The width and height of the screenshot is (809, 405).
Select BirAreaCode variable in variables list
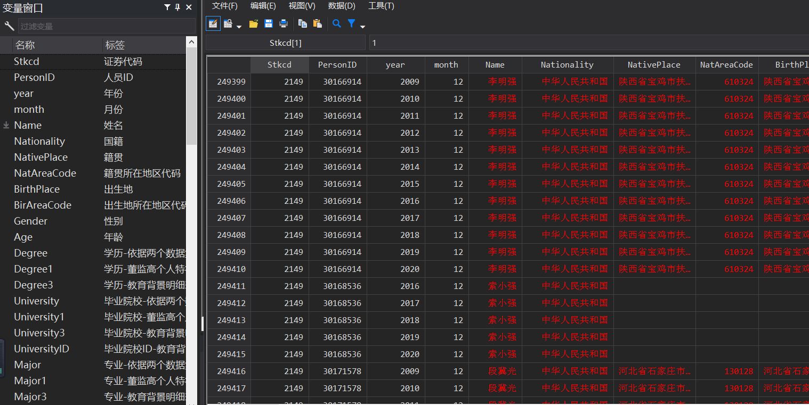(x=93, y=205)
